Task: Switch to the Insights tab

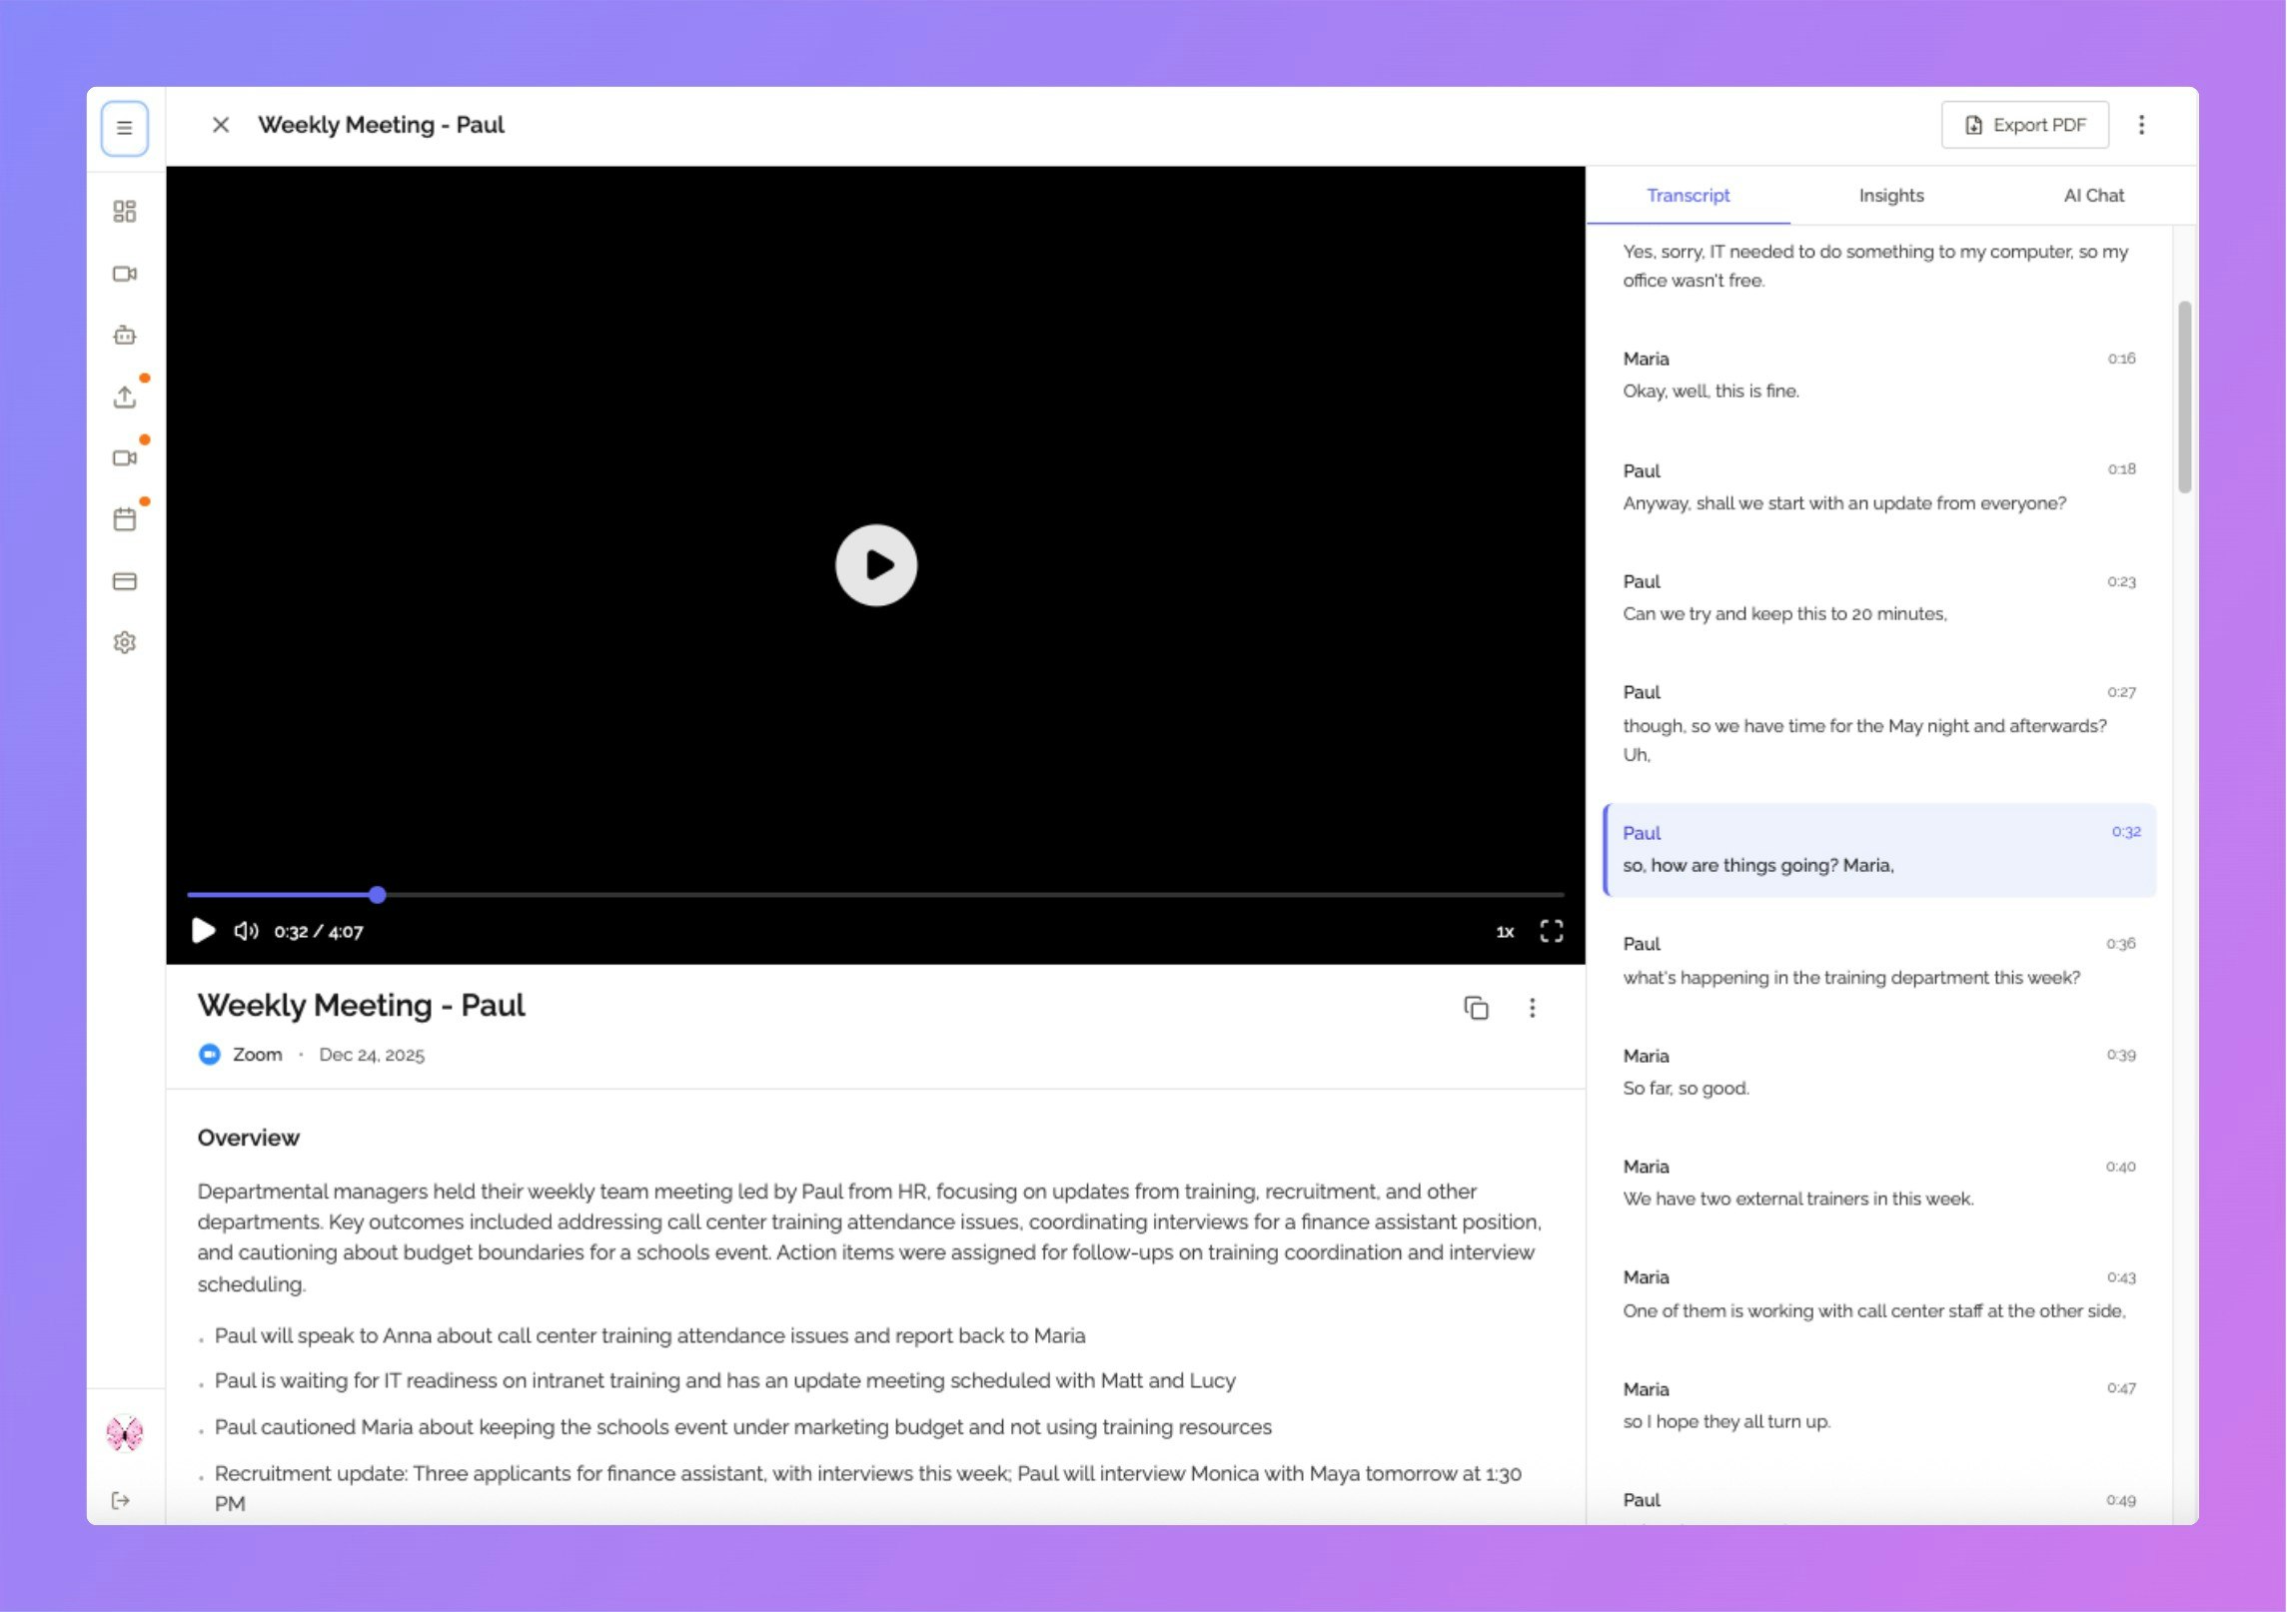Action: point(1890,196)
